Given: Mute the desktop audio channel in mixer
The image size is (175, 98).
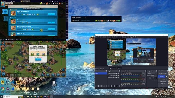Looking at the screenshot, I should tap(141, 76).
